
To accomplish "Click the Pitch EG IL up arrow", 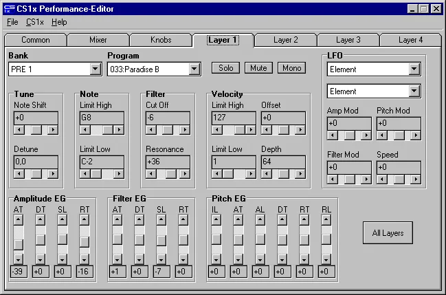I will [x=216, y=220].
